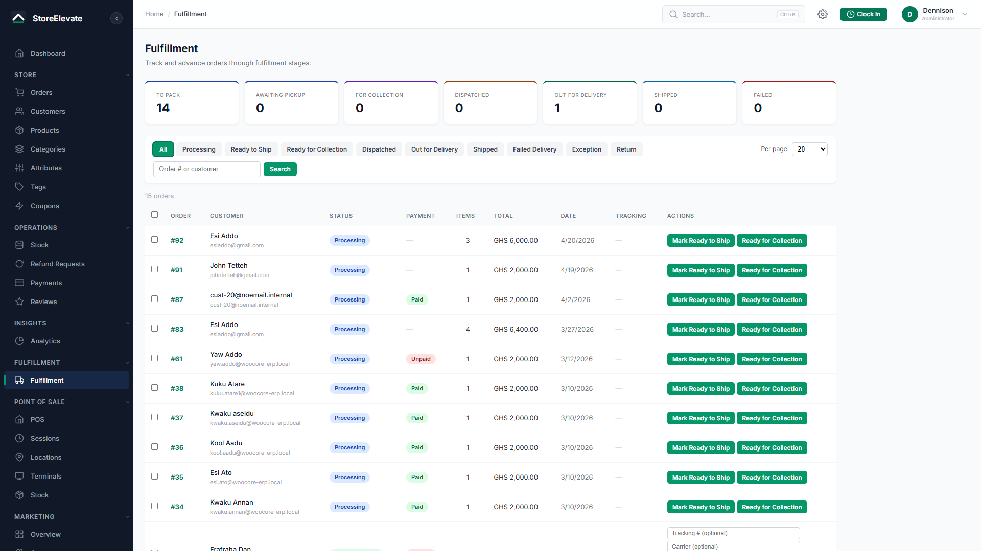Toggle the select-all orders checkbox
The width and height of the screenshot is (981, 551).
tap(154, 215)
